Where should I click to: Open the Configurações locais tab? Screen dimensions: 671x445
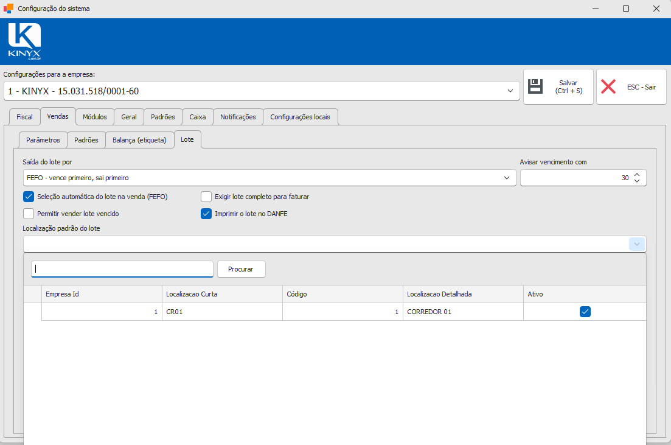[x=301, y=117]
